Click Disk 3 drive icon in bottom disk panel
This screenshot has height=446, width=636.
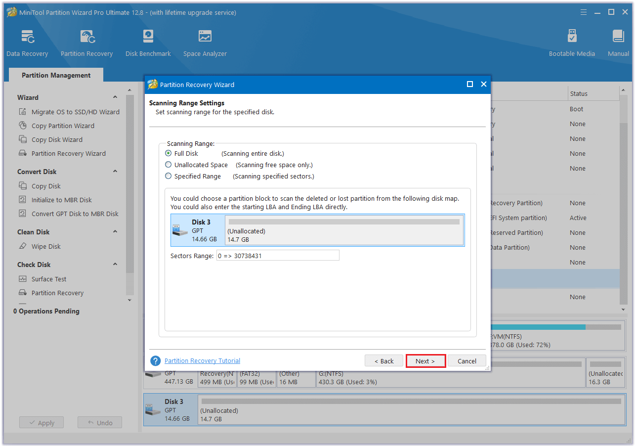coord(152,410)
